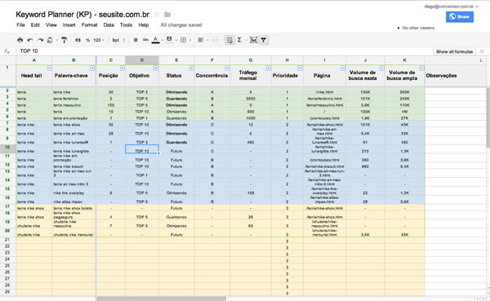This screenshot has width=490, height=301.
Task: Select the Paint format roller tool
Action: (64, 40)
